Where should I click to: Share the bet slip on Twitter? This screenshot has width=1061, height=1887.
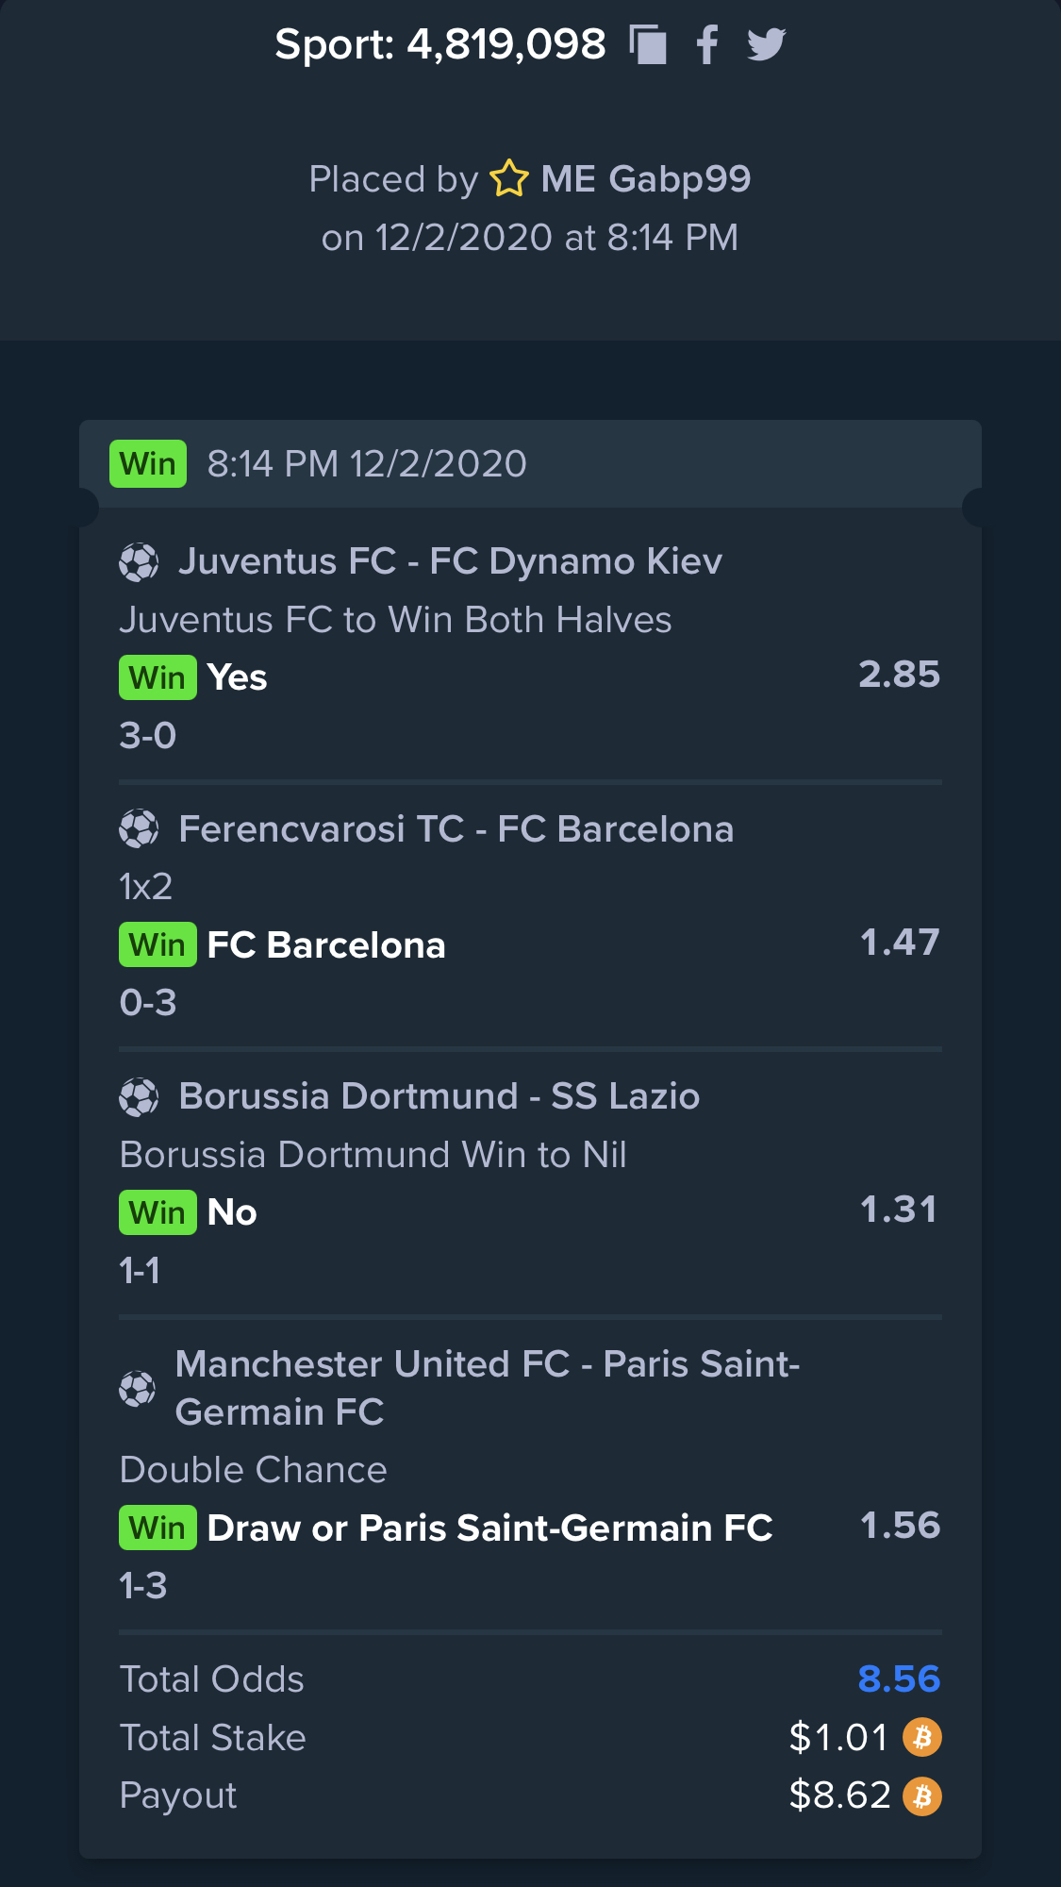coord(767,44)
